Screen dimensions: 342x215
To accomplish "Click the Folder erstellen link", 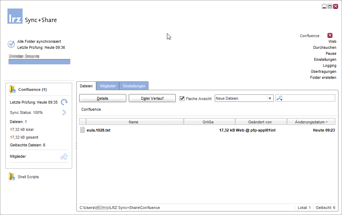I will 323,77.
